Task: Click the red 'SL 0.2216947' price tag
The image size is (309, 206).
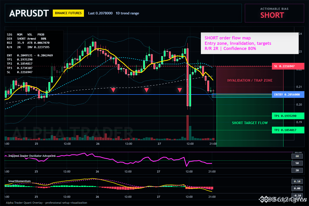Action: pyautogui.click(x=288, y=66)
